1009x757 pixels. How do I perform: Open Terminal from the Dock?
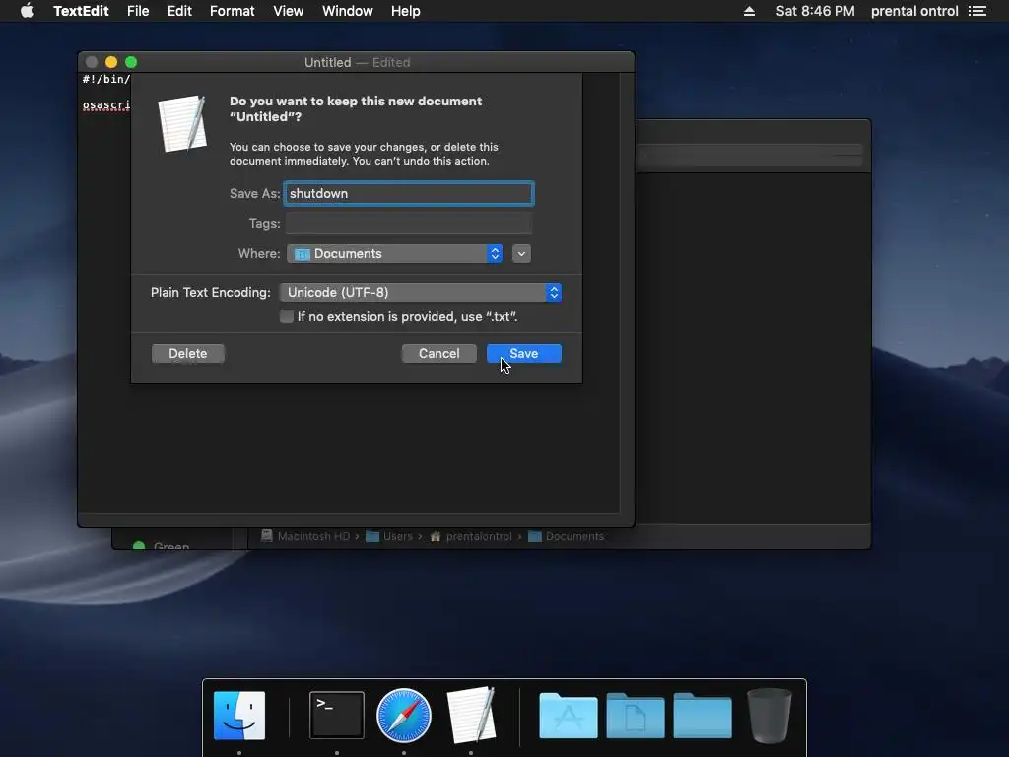click(x=337, y=716)
